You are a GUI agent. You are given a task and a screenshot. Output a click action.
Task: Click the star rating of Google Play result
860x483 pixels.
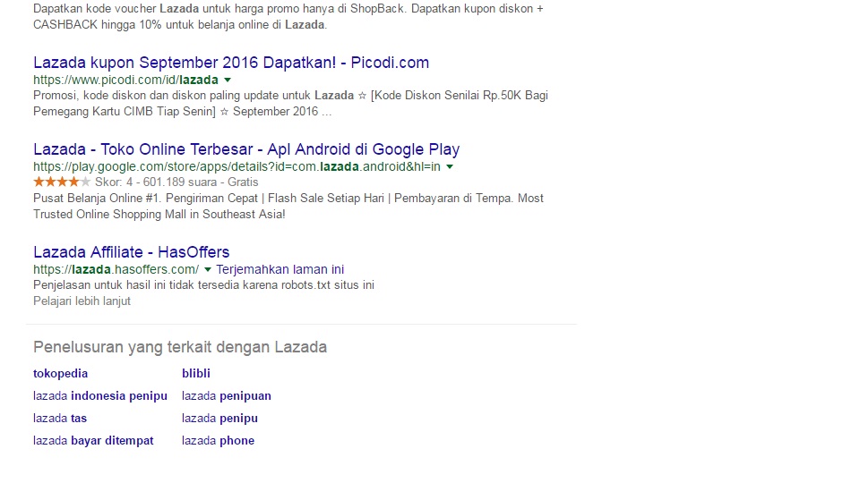point(62,182)
